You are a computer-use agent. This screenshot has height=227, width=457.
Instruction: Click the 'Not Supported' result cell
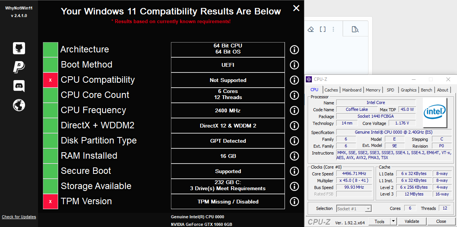tap(228, 80)
